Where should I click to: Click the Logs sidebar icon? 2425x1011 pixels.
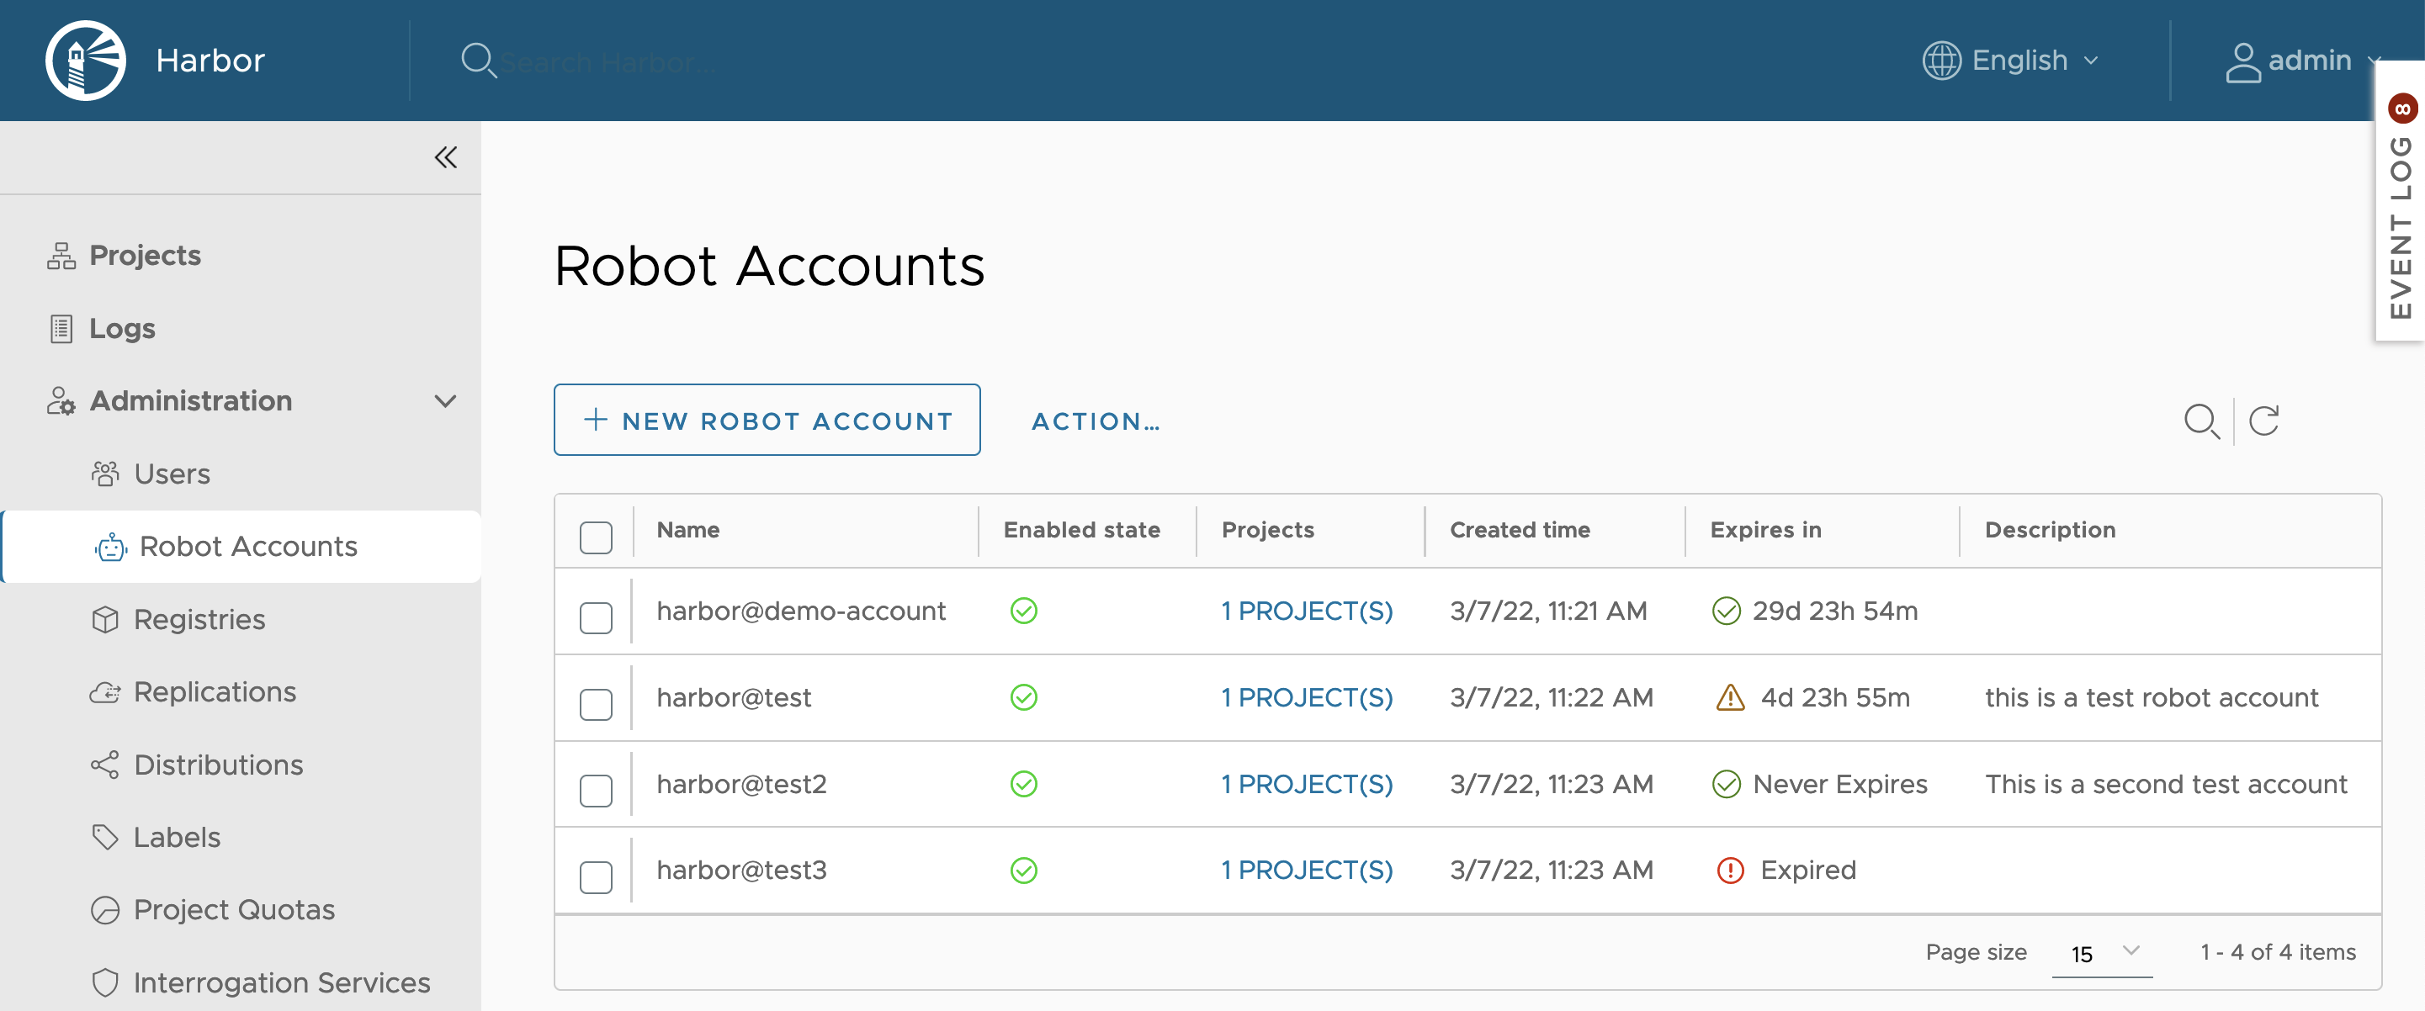(x=61, y=329)
